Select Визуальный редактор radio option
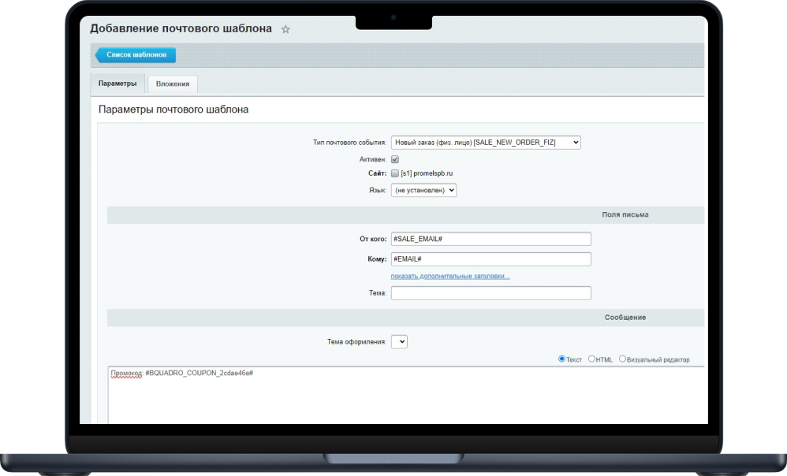 622,359
